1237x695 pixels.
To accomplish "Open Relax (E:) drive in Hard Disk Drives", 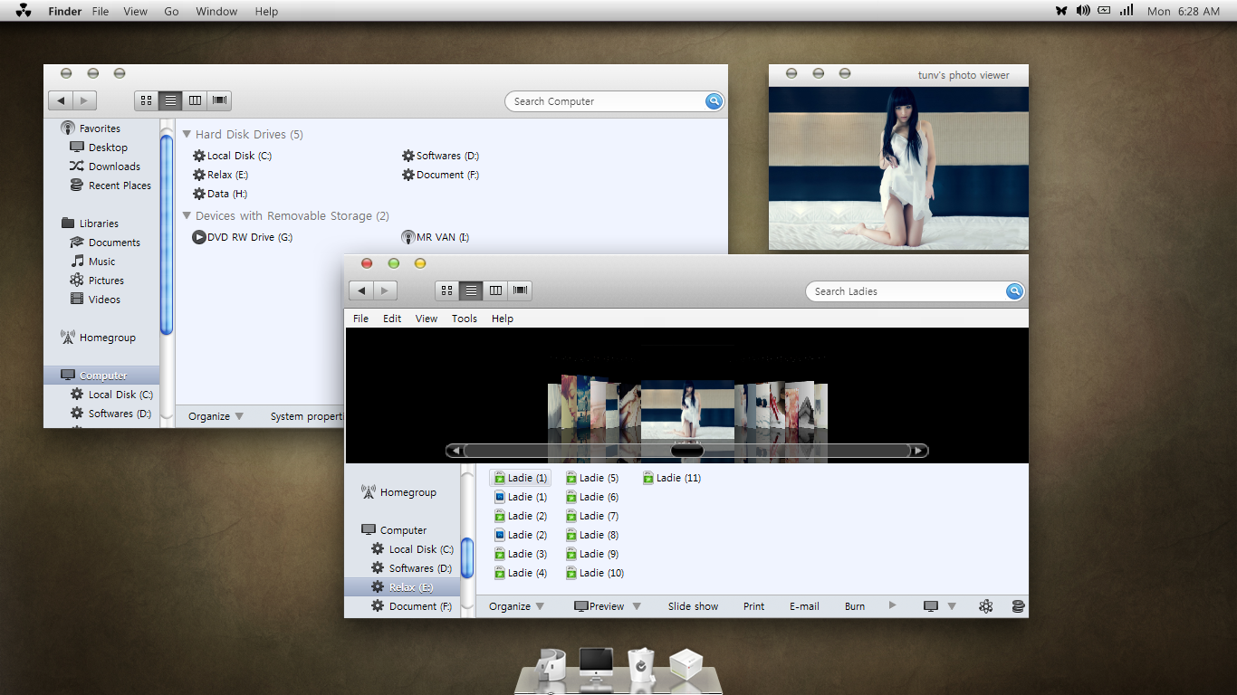I will 221,175.
